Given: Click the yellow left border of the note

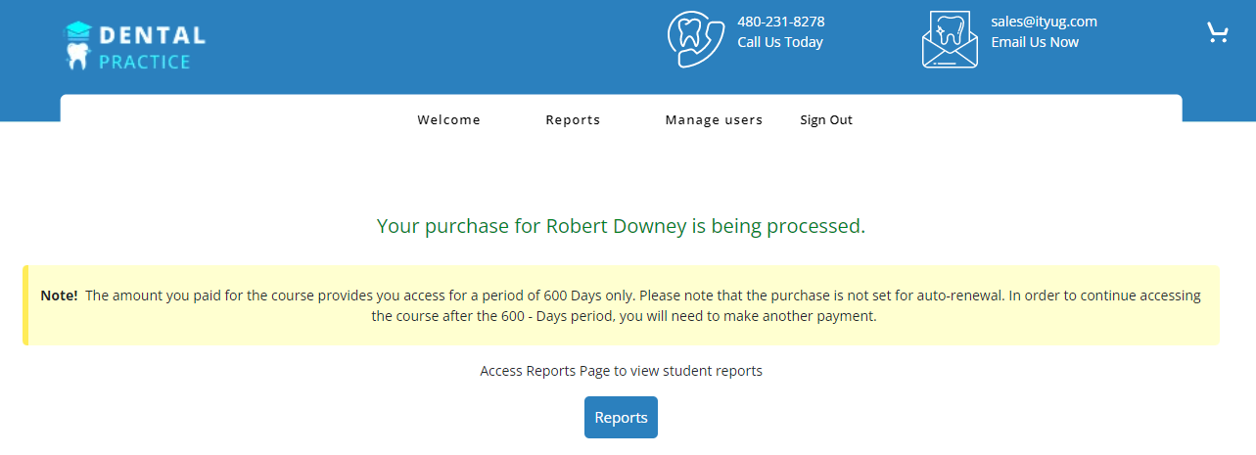Looking at the screenshot, I should tap(25, 305).
